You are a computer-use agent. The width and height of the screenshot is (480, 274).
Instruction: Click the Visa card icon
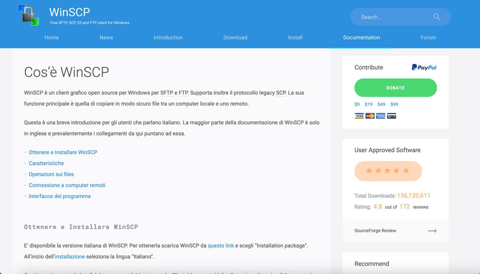(x=359, y=116)
